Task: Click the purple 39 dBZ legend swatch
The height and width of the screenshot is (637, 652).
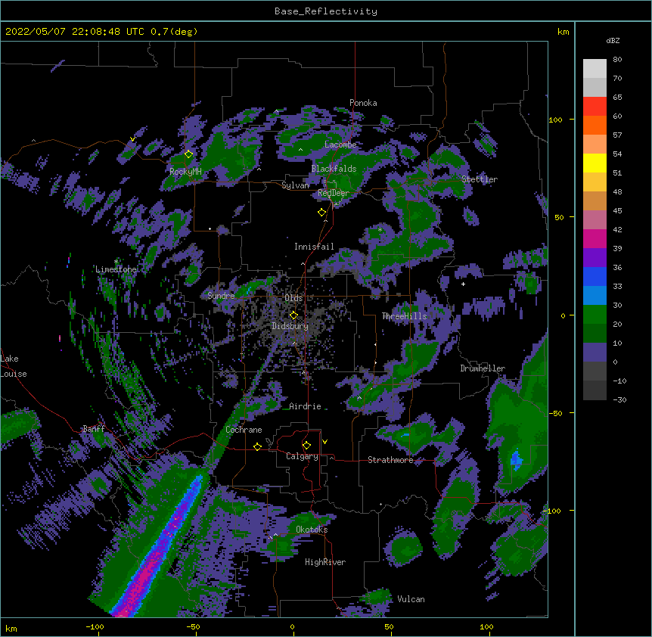Action: 595,258
